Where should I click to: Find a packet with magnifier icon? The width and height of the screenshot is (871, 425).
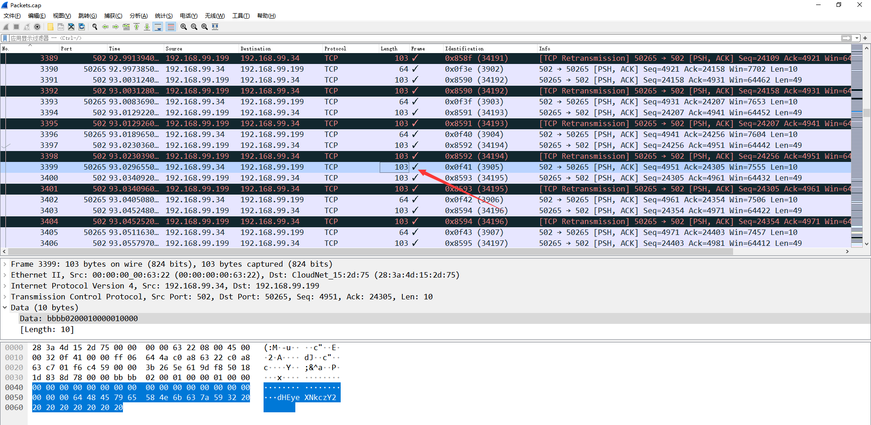coord(95,27)
